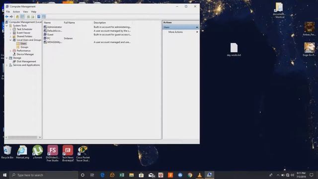This screenshot has height=179, width=318.
Task: Click the Windows Start button
Action: click(x=4, y=175)
